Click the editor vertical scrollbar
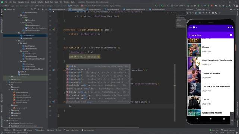 [175, 93]
